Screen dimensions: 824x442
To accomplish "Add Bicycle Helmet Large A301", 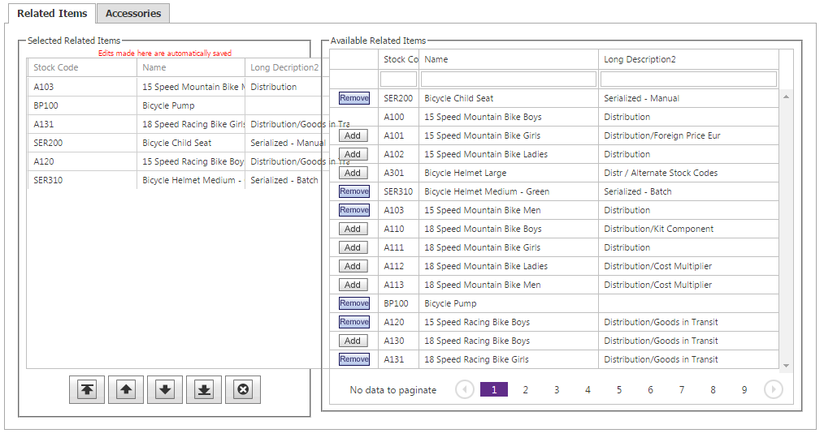I will (x=353, y=173).
